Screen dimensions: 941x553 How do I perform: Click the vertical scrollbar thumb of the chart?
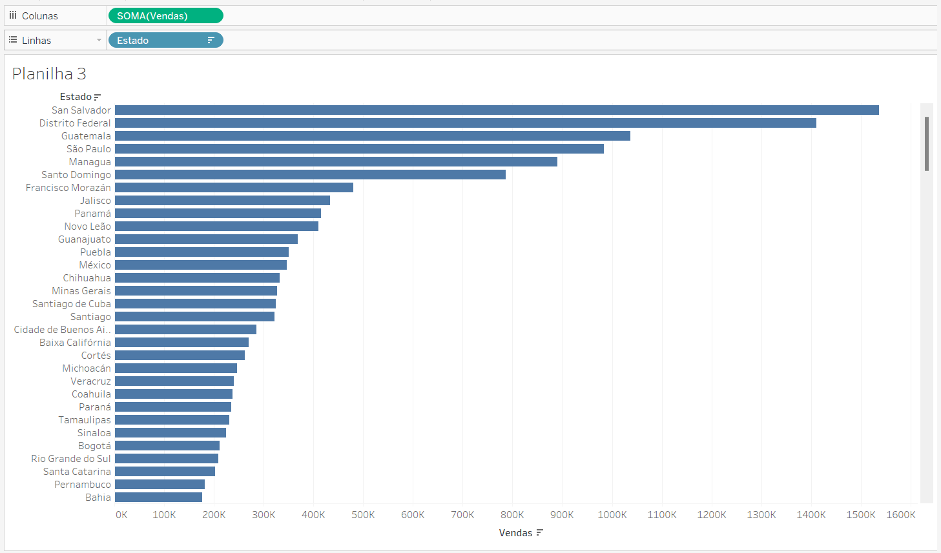(x=927, y=144)
